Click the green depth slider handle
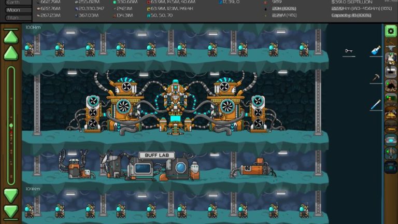 tap(11, 125)
